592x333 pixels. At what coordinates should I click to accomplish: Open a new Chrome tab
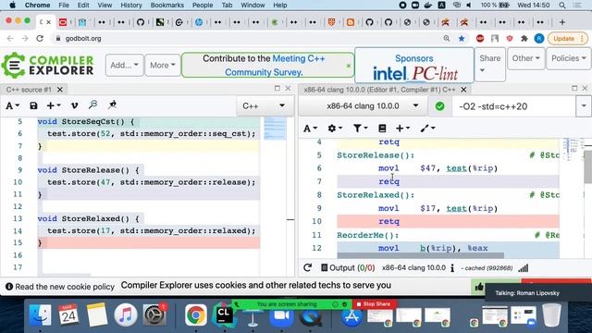pos(562,22)
